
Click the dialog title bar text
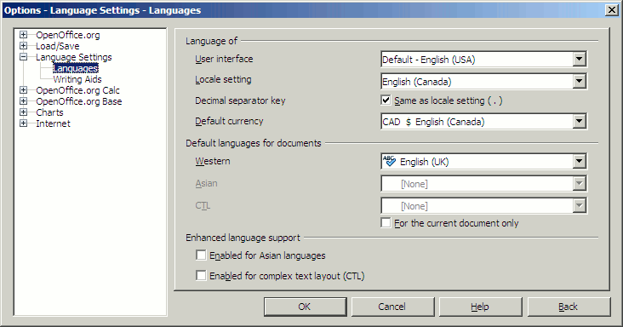coord(102,10)
